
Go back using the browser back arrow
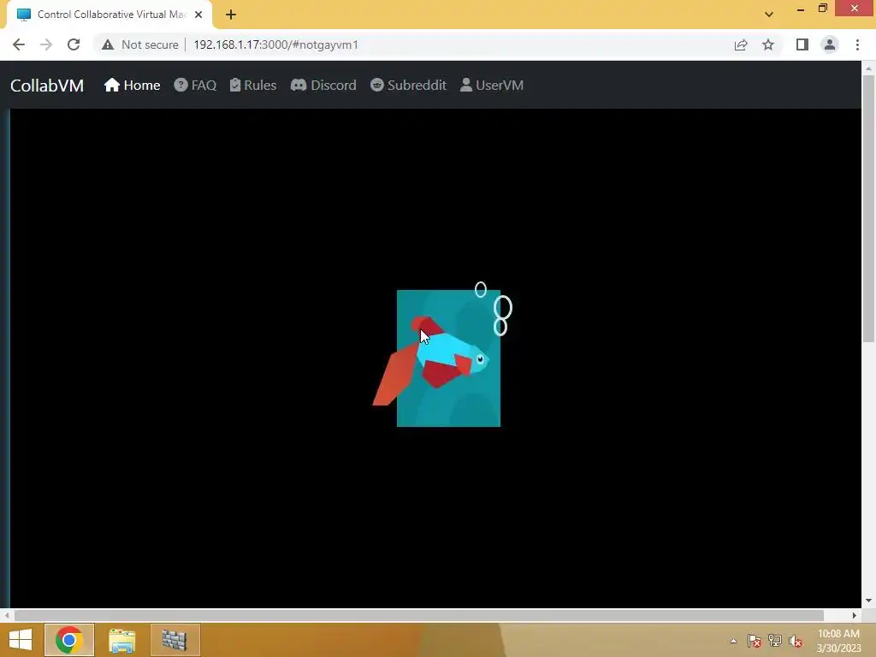coord(19,44)
